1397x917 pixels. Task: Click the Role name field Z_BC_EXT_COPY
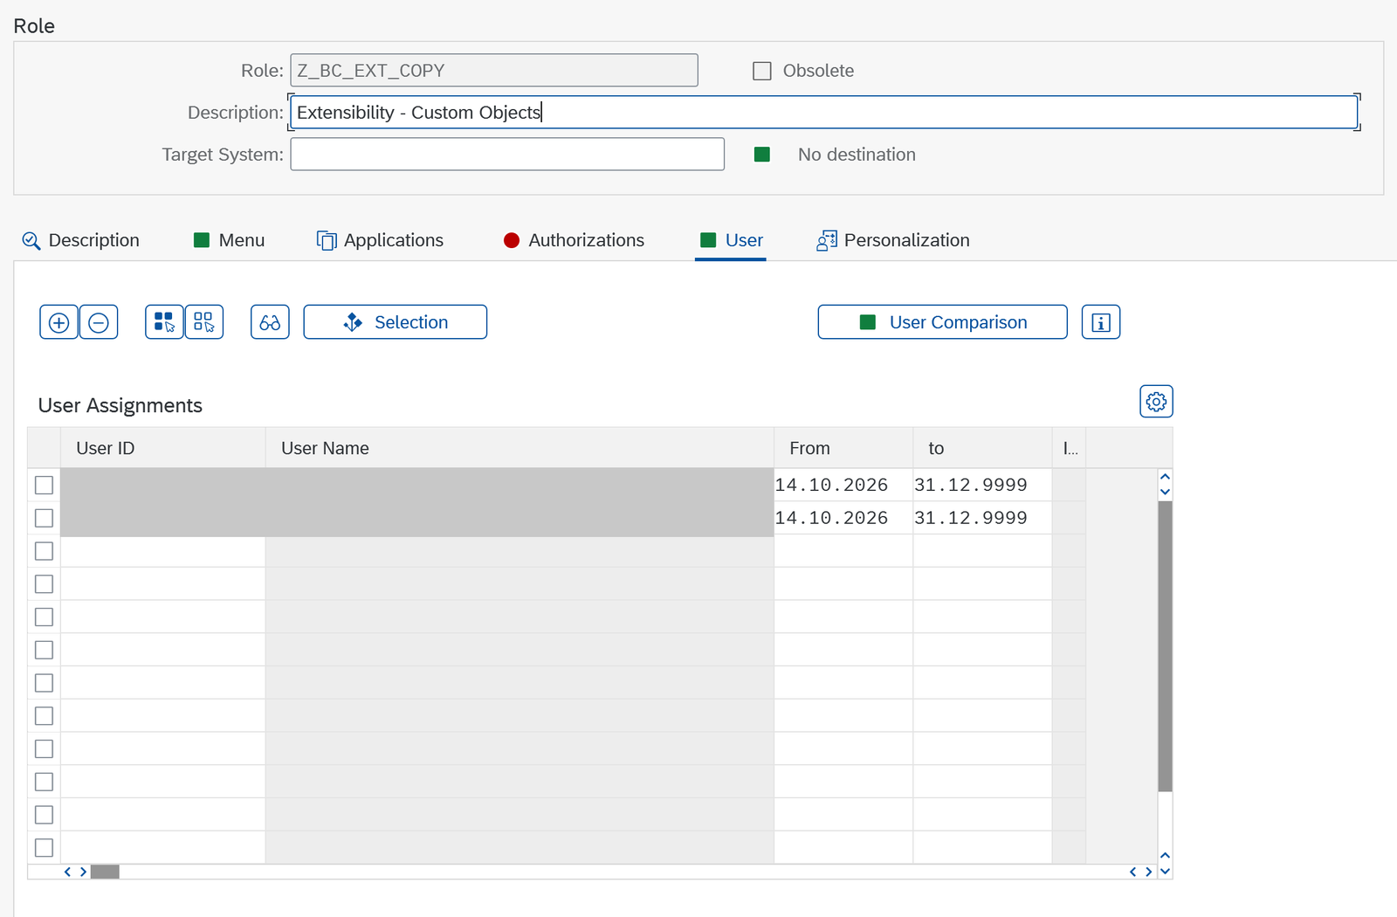pyautogui.click(x=494, y=71)
